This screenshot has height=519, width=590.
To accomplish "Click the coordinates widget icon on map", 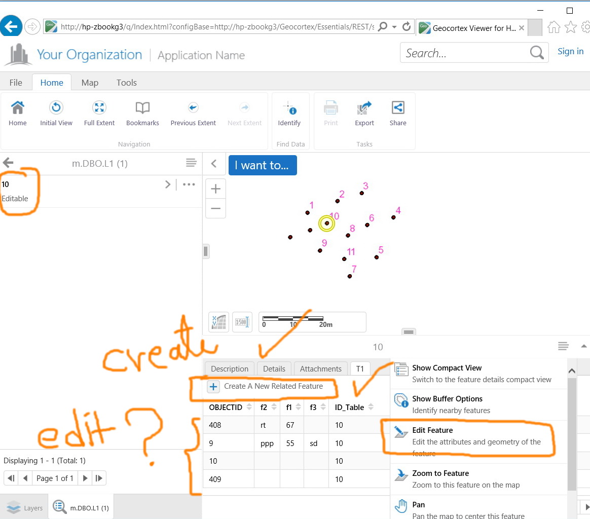I will pyautogui.click(x=218, y=322).
